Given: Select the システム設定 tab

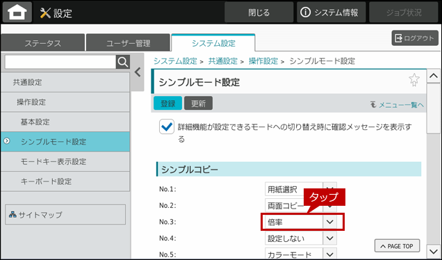Looking at the screenshot, I should pyautogui.click(x=213, y=43).
